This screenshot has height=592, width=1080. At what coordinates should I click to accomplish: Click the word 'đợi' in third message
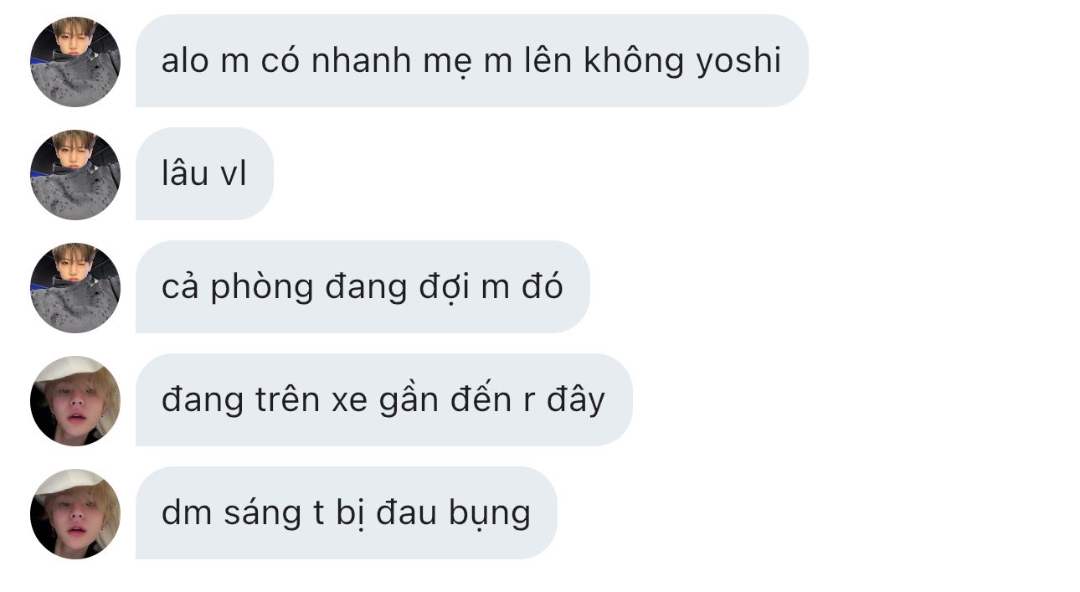tap(441, 288)
